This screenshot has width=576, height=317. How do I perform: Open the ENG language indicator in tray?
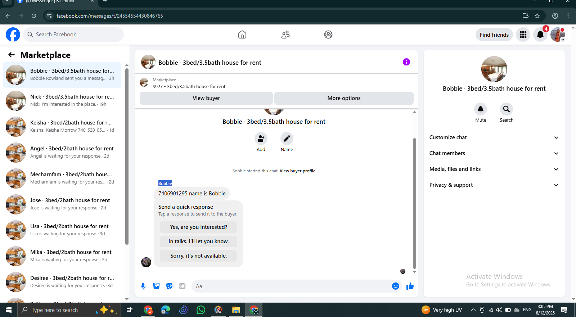coord(527,310)
